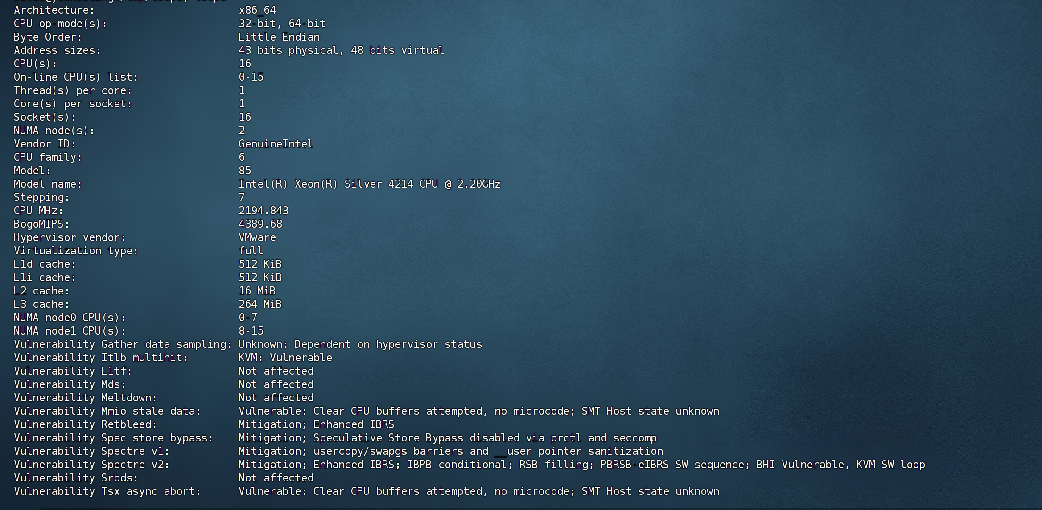Viewport: 1042px width, 510px height.
Task: Click the L2 cache '16 MiB' value
Action: 257,291
